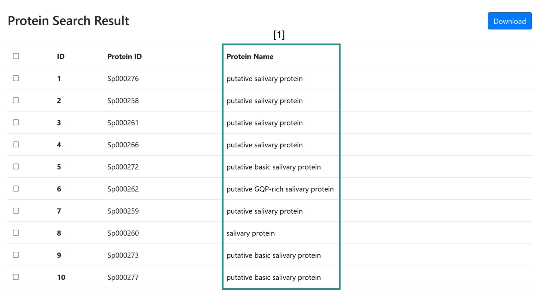The height and width of the screenshot is (303, 541).
Task: Click the Protein Name column header
Action: [x=250, y=56]
